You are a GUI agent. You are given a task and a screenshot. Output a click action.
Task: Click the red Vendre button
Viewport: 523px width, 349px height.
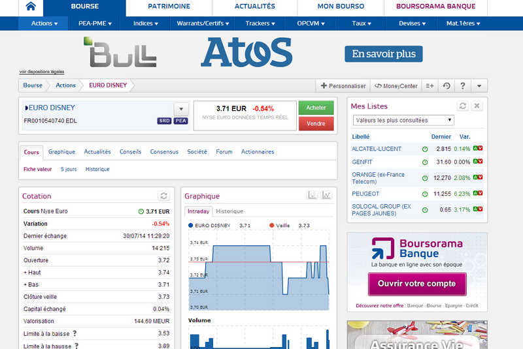click(x=316, y=124)
